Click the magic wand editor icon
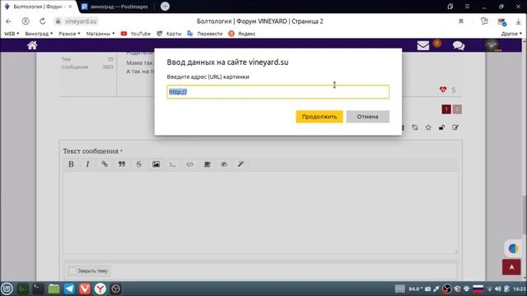This screenshot has width=527, height=296. (x=240, y=164)
